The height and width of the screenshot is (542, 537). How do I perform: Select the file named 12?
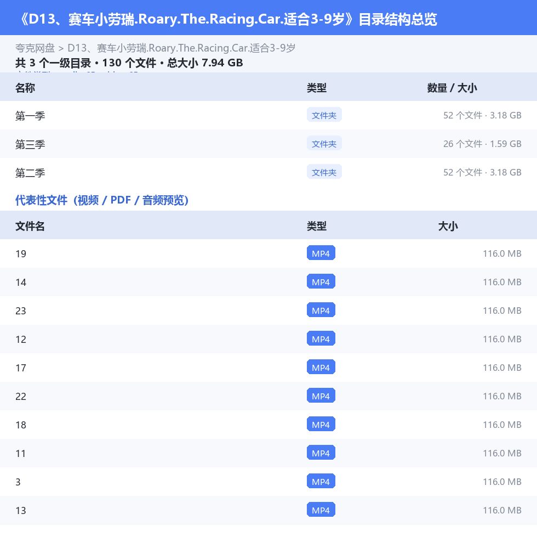[21, 340]
